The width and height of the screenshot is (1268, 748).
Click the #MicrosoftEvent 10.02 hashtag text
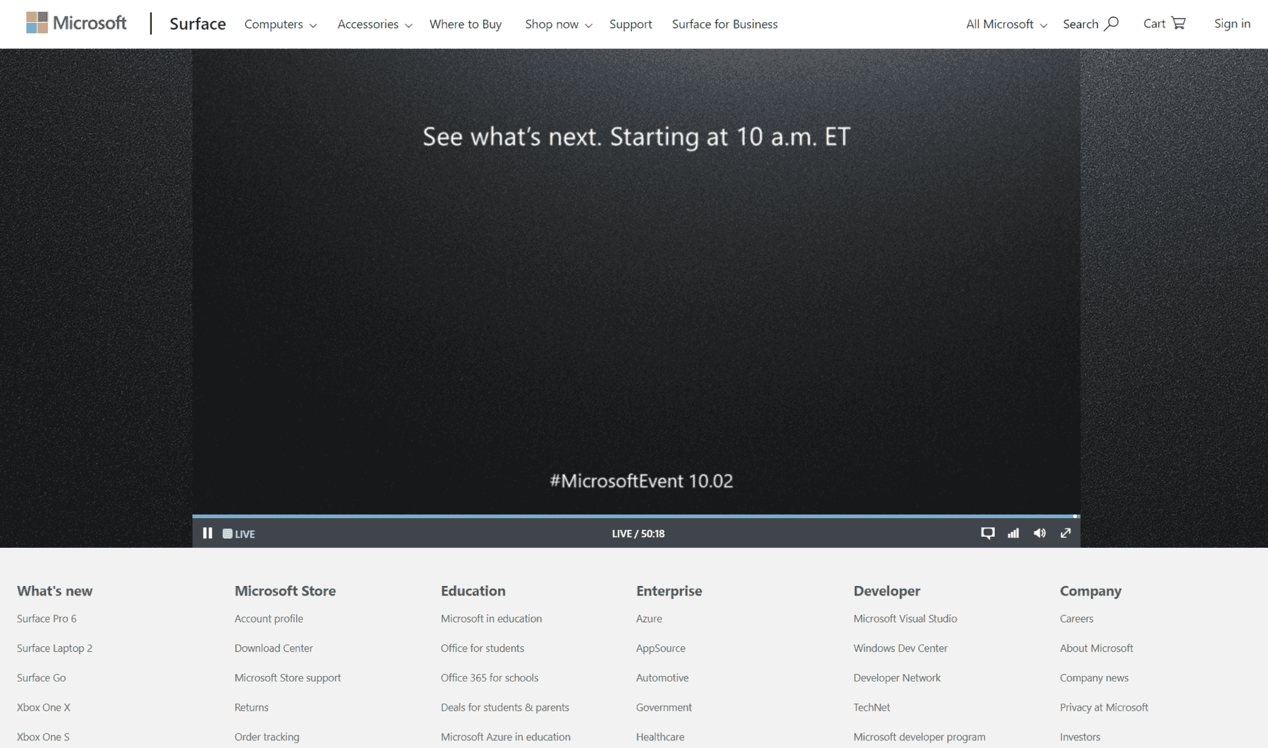(641, 481)
